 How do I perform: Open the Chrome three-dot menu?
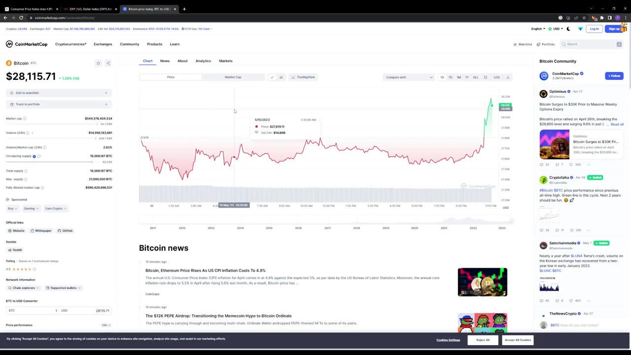coord(625,18)
